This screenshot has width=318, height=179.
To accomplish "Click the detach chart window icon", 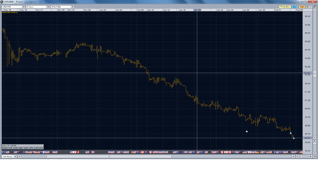I will 315,7.
